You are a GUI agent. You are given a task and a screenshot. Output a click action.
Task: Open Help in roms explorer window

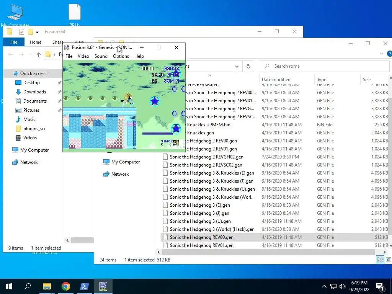click(x=389, y=54)
